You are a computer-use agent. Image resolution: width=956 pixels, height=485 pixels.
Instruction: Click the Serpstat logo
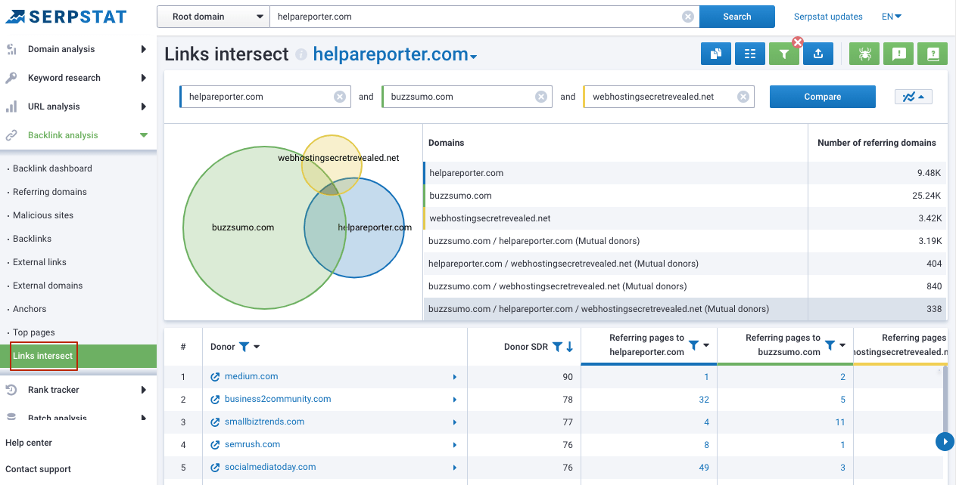[x=67, y=17]
